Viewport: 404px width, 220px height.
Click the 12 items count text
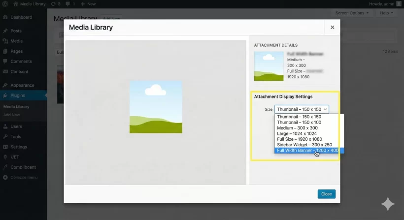[390, 52]
